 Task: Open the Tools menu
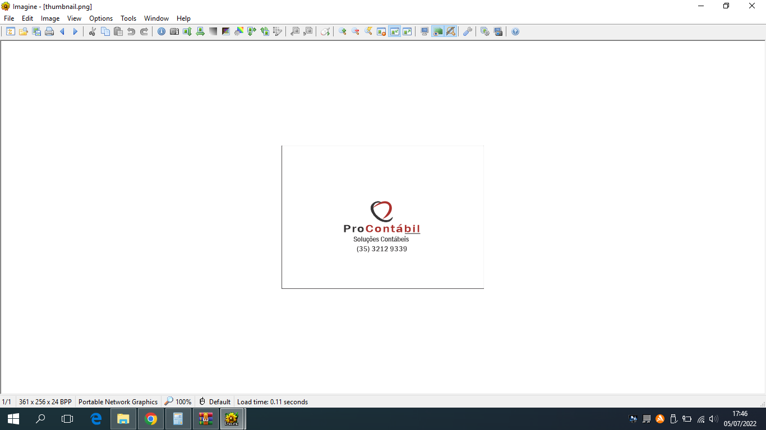pos(128,18)
